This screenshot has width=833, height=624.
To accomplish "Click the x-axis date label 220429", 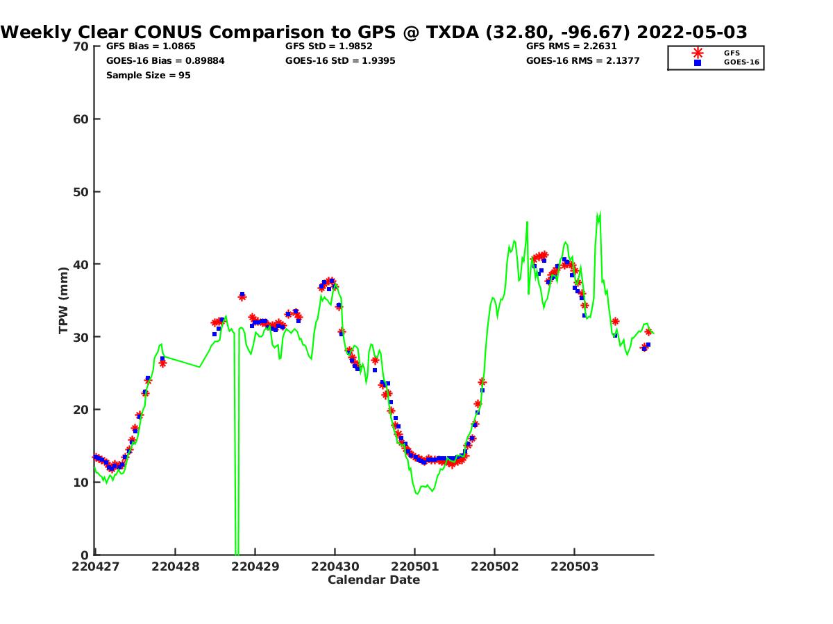I will point(255,566).
